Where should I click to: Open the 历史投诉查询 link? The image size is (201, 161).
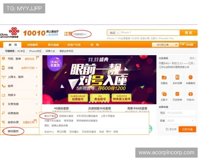coord(89,132)
